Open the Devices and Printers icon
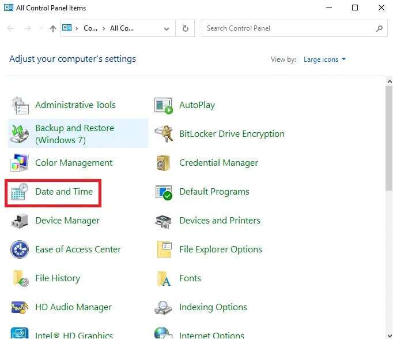This screenshot has width=393, height=339. 164,222
